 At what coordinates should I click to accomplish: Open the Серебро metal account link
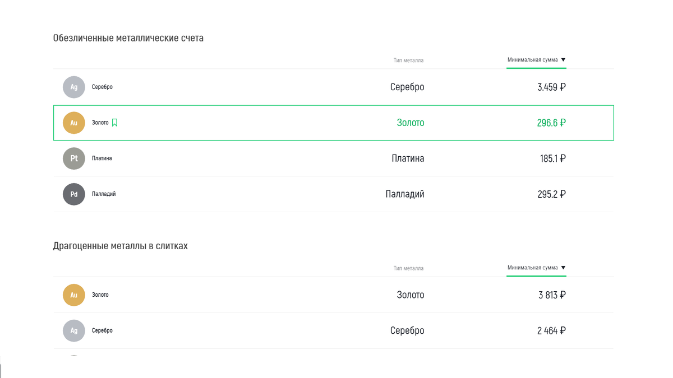102,87
